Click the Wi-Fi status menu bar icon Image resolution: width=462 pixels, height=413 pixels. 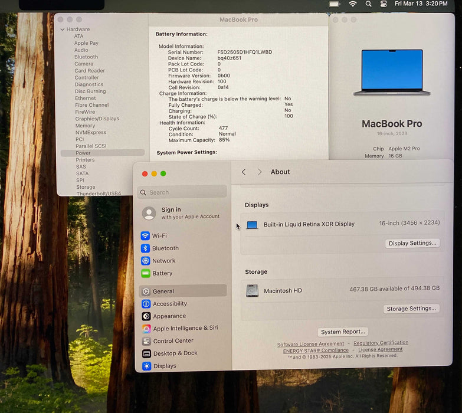pos(353,4)
